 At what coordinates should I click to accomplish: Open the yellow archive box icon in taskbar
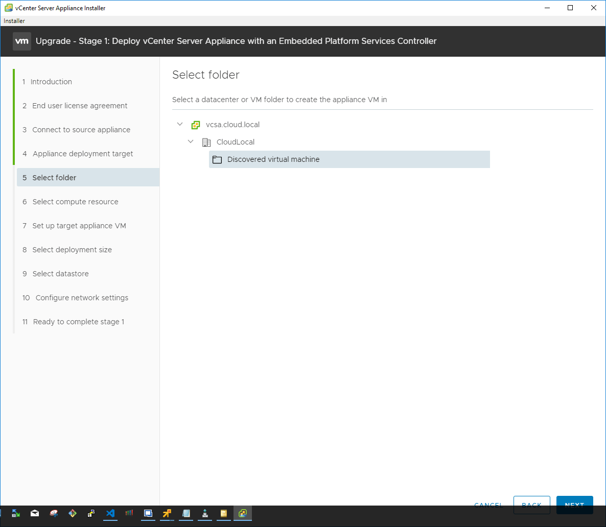224,513
